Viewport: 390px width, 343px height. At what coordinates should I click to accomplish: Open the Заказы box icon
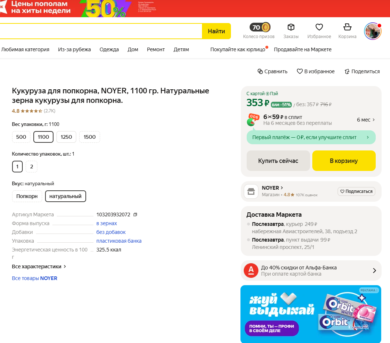pyautogui.click(x=291, y=27)
